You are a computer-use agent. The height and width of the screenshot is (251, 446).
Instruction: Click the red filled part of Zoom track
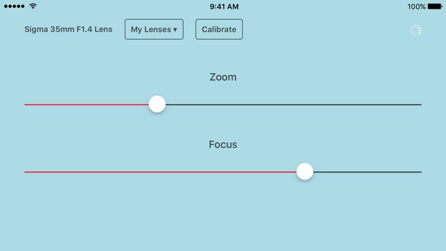pos(86,105)
